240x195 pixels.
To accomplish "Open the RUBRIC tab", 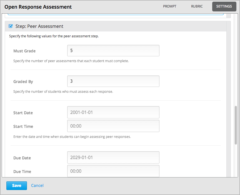I will [197, 6].
